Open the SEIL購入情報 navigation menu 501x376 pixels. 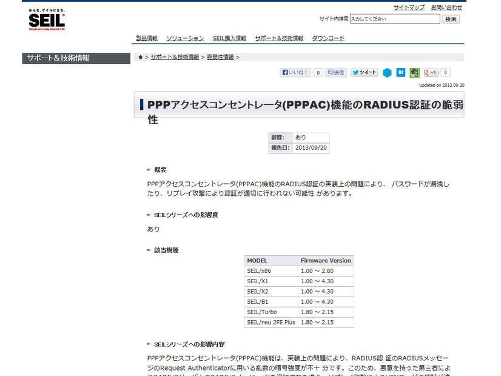[229, 38]
